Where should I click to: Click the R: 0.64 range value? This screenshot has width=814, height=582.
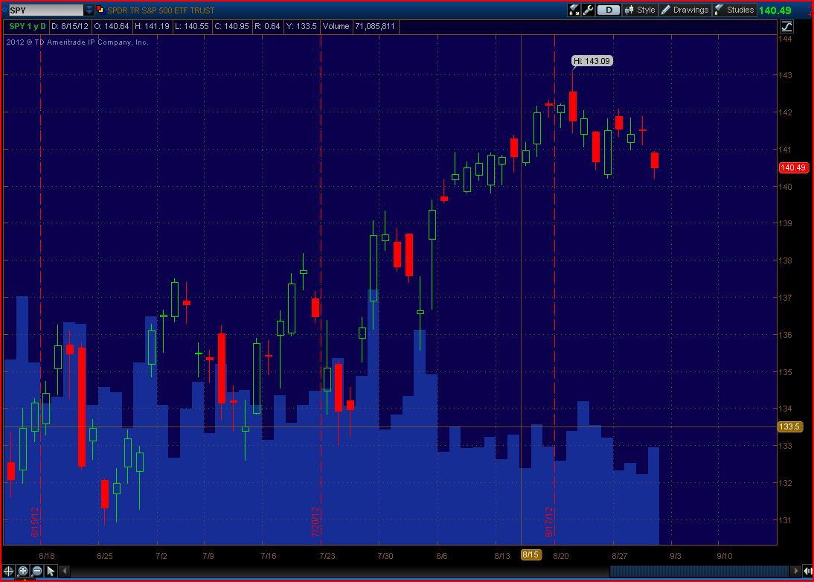pyautogui.click(x=267, y=26)
